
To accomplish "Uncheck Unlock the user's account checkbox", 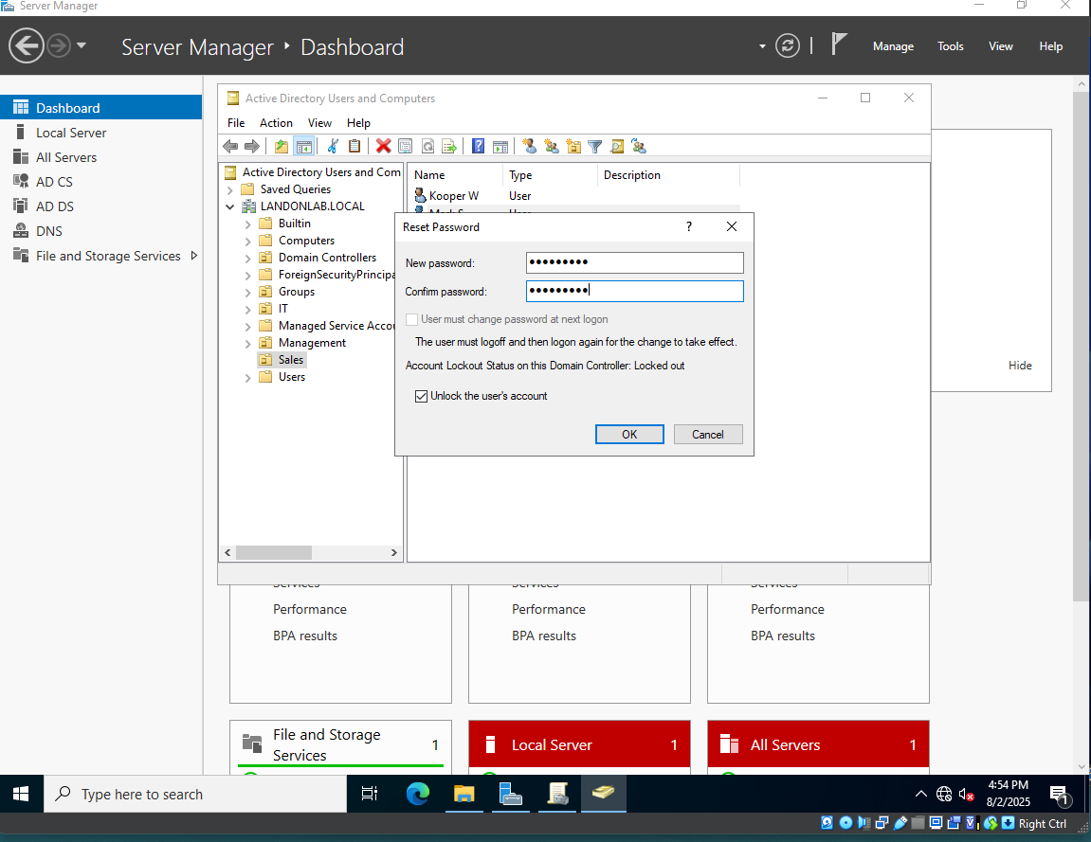I will coord(421,396).
